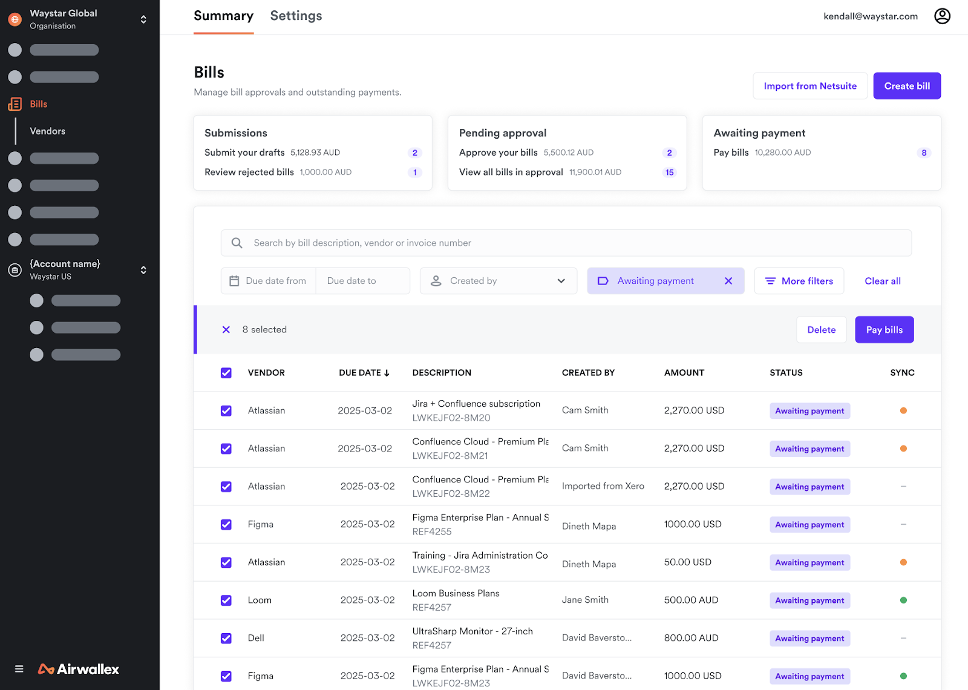Toggle the select-all checkbox in table header
The height and width of the screenshot is (690, 968).
pos(226,373)
